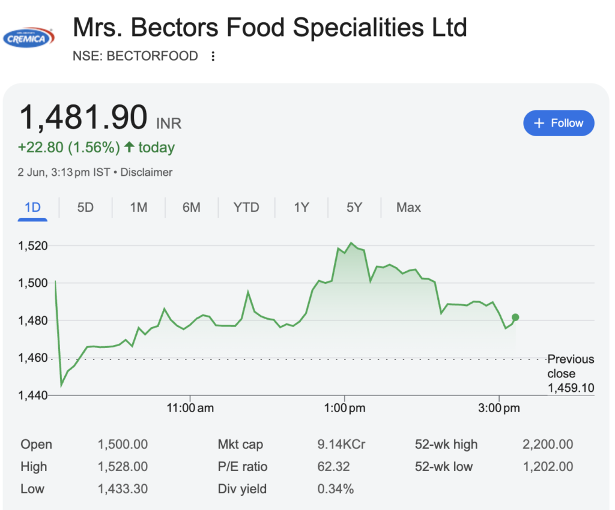Image resolution: width=615 pixels, height=510 pixels.
Task: Click the green up arrow beside today
Action: 129,147
